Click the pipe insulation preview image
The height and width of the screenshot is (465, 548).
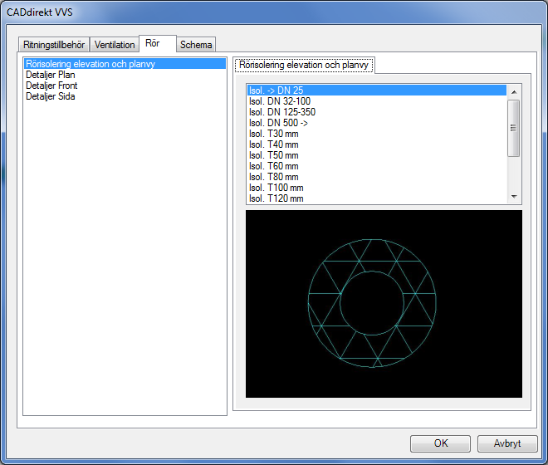(384, 303)
